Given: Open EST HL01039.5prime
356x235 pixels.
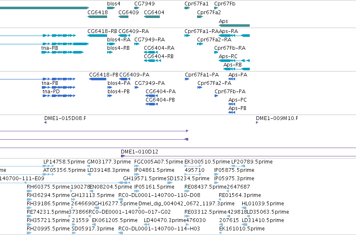Looking at the screenshot, I should tap(263, 204).
